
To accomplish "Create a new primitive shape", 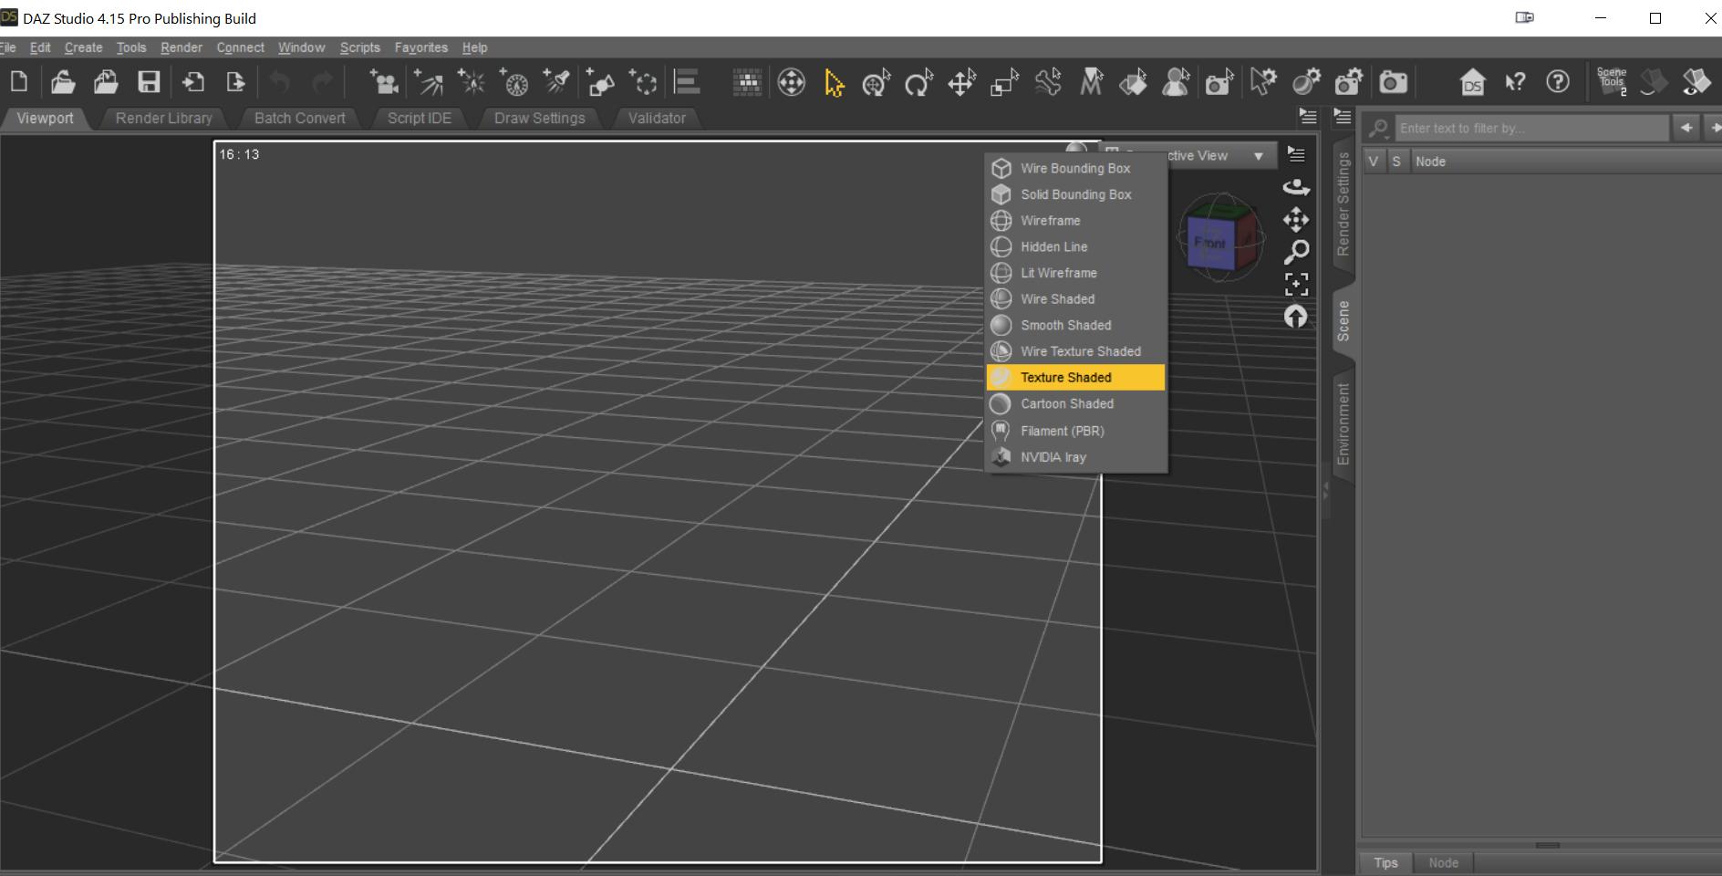I will click(599, 82).
